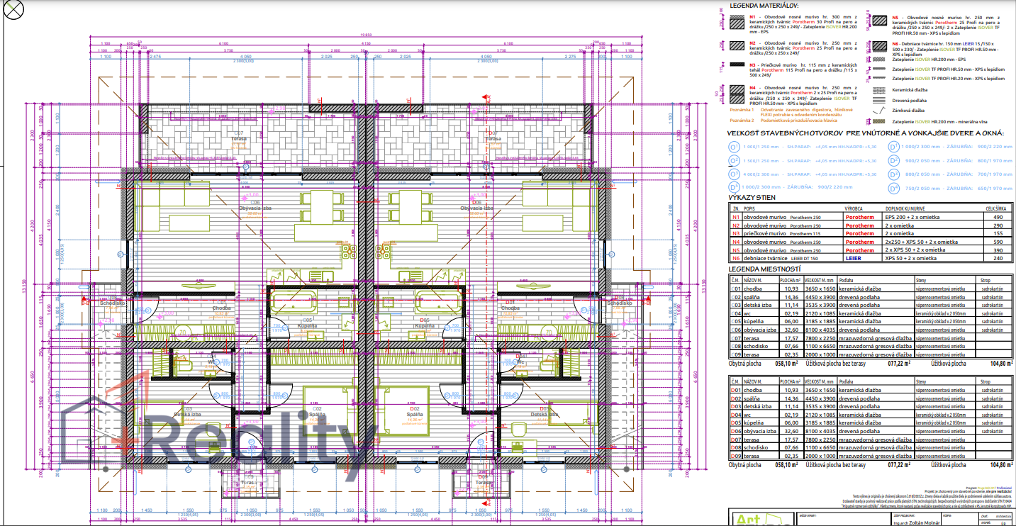The width and height of the screenshot is (1016, 526).
Task: Click the N4 double wall hatch sample
Action: click(x=737, y=94)
